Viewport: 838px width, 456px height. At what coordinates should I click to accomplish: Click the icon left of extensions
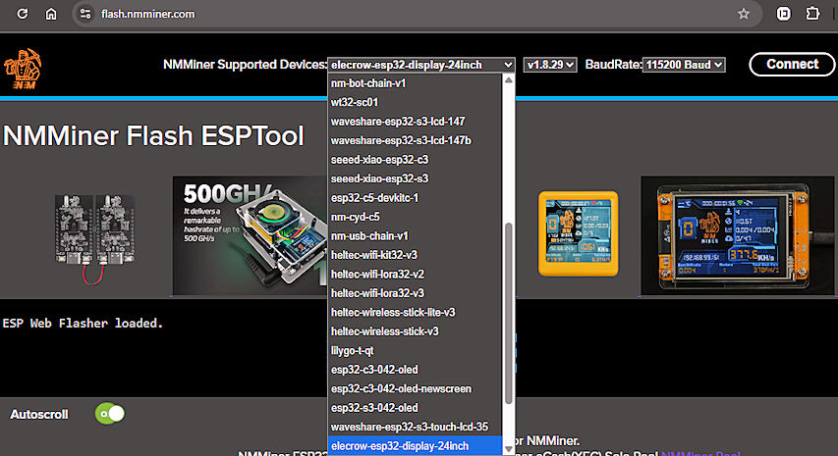point(784,14)
